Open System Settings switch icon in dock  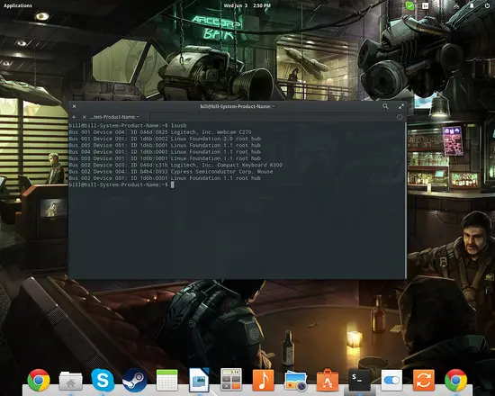click(x=391, y=380)
